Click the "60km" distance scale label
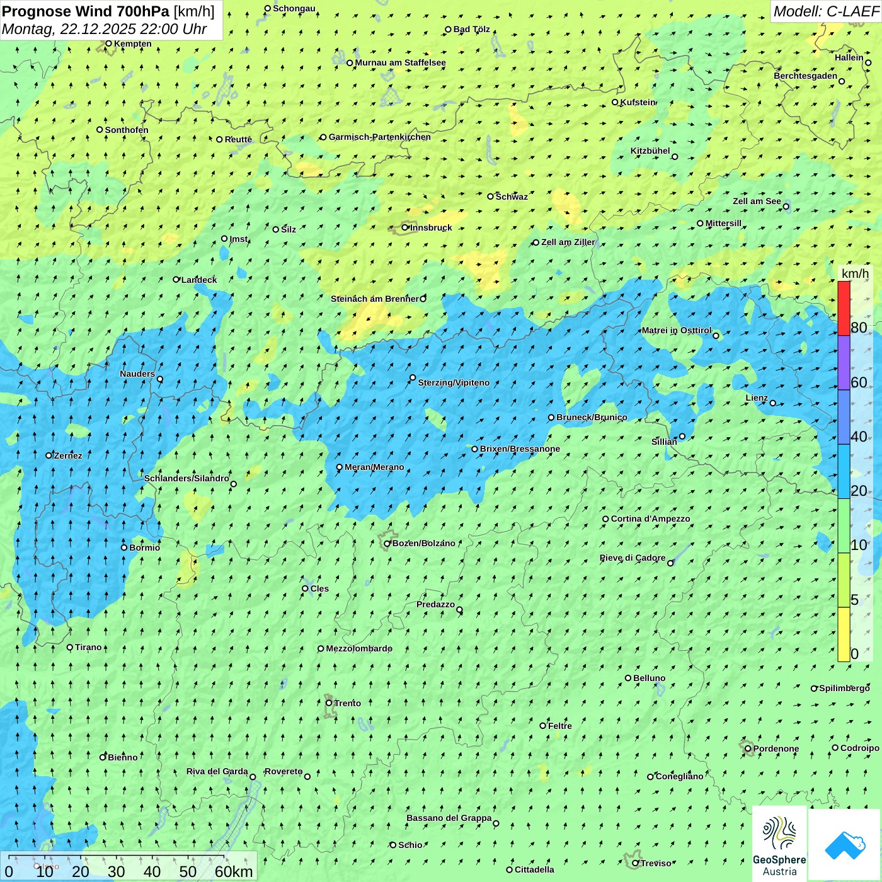882x882 pixels. pyautogui.click(x=234, y=871)
